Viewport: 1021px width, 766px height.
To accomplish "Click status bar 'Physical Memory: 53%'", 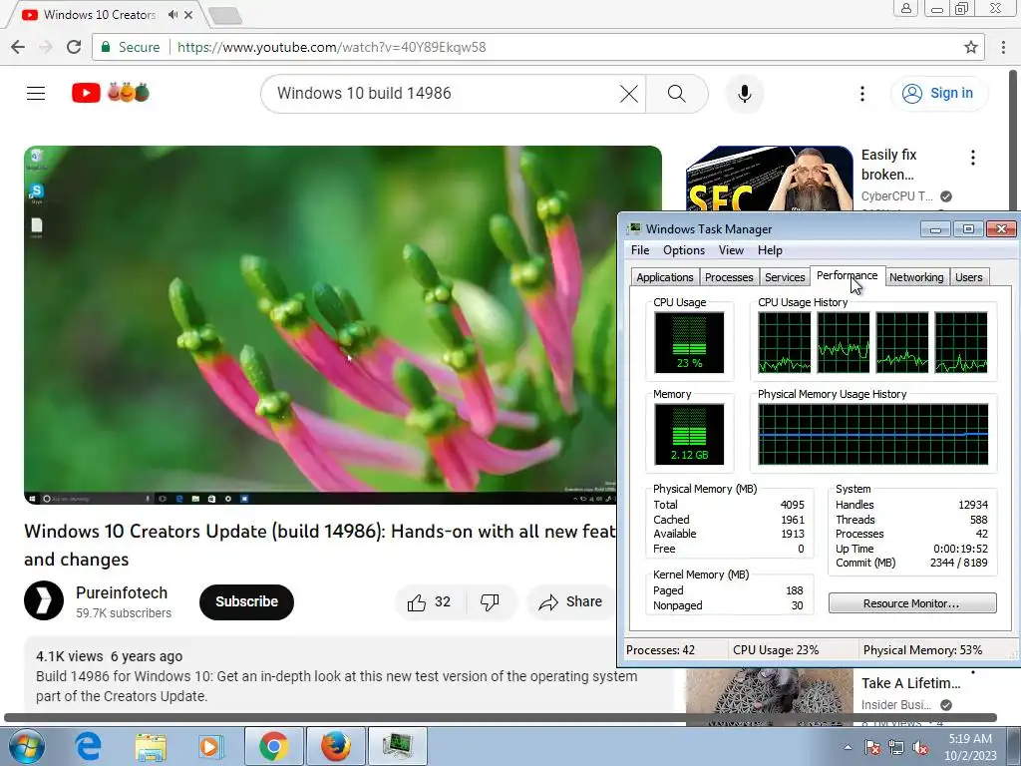I will (922, 650).
